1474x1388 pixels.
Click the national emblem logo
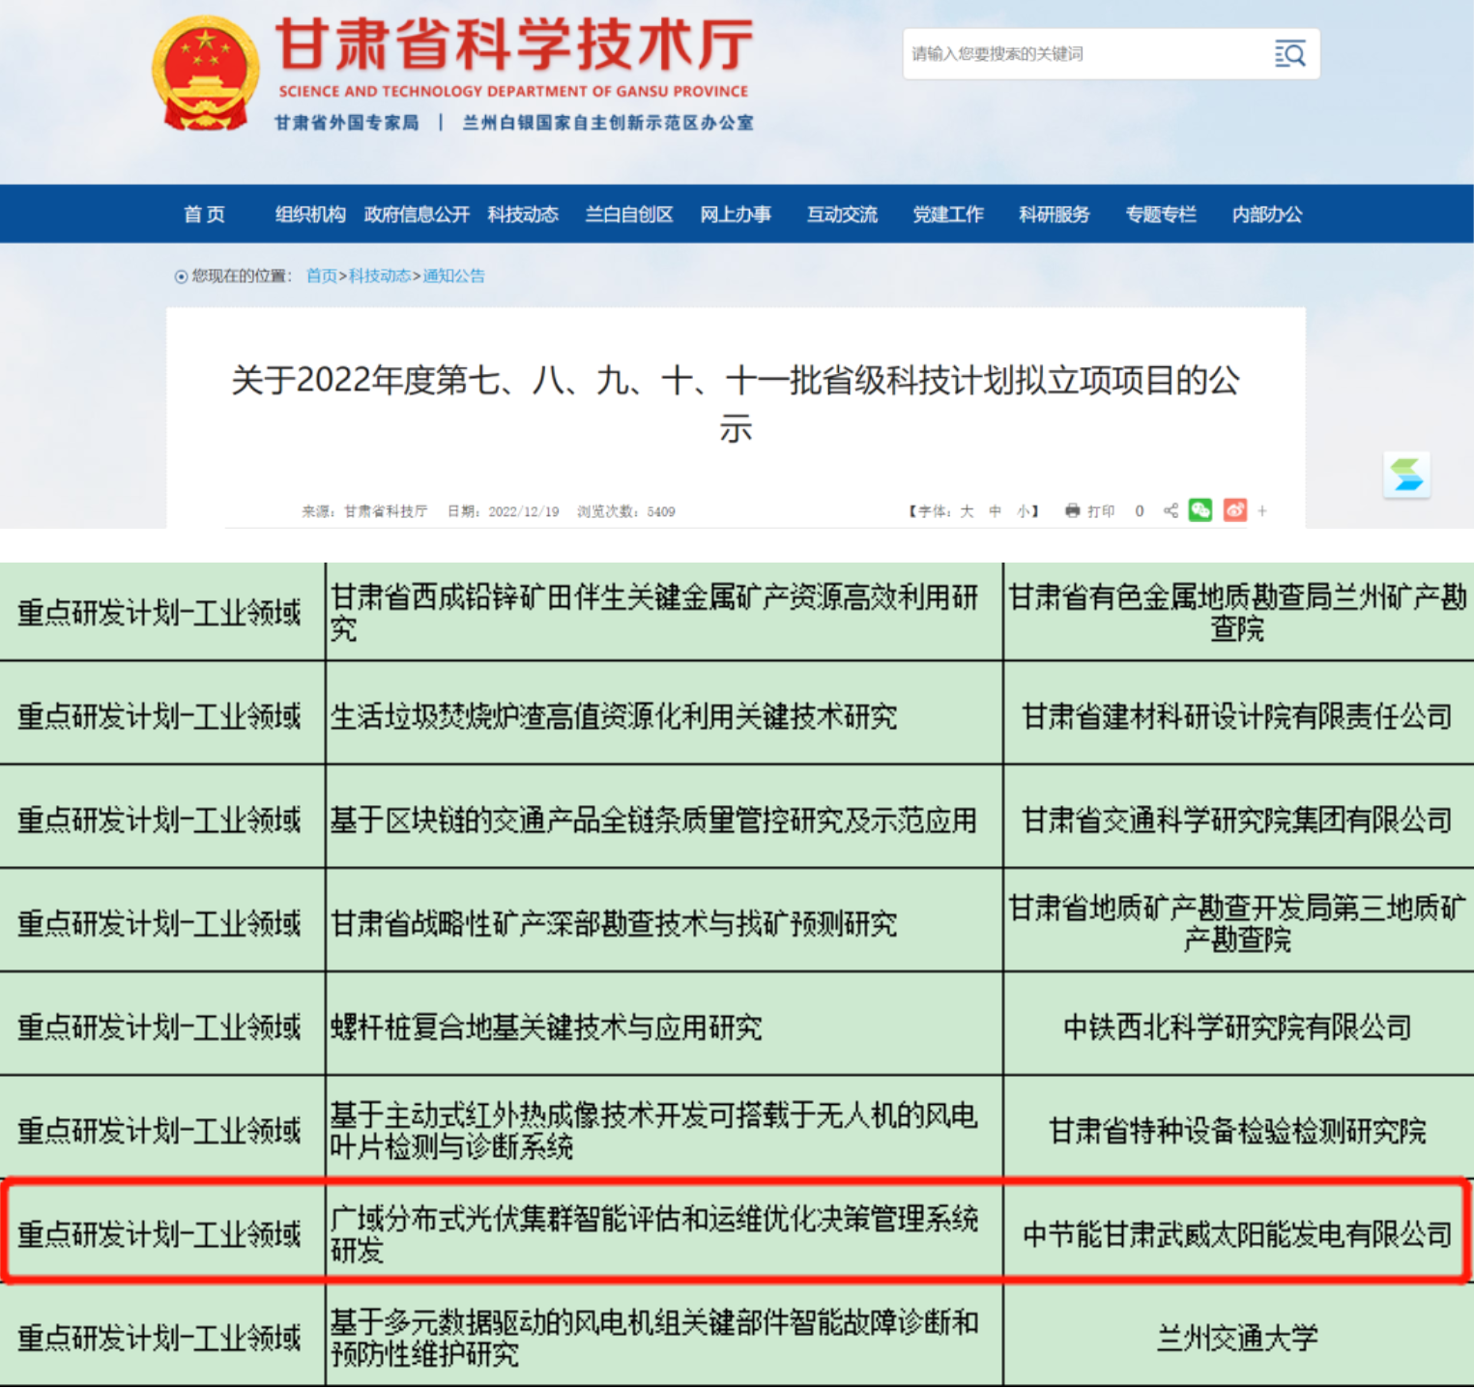[205, 73]
